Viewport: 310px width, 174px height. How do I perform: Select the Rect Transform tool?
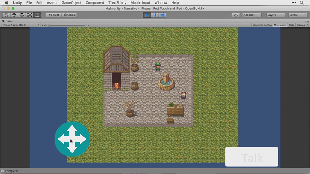coord(37,15)
